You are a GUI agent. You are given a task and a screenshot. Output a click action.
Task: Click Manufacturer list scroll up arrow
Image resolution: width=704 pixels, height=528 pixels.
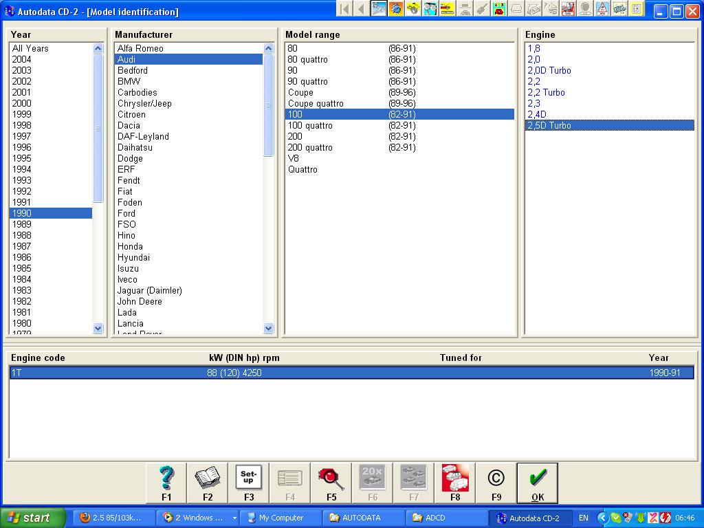coord(269,49)
